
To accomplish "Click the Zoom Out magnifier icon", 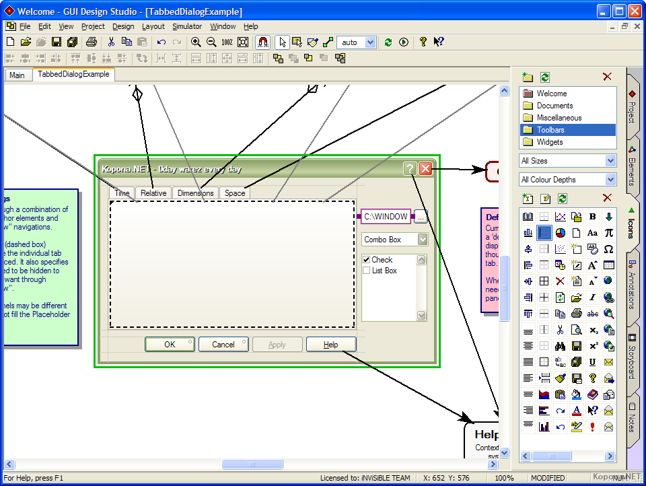I will (x=211, y=42).
